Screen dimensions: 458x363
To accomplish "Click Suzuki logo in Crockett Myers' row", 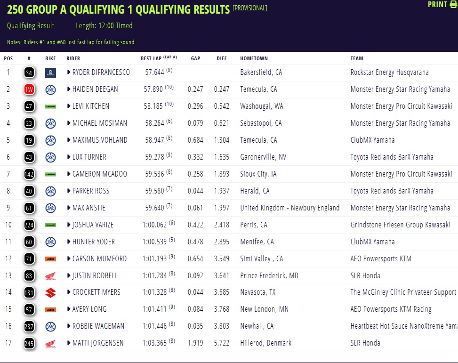I will (x=50, y=292).
